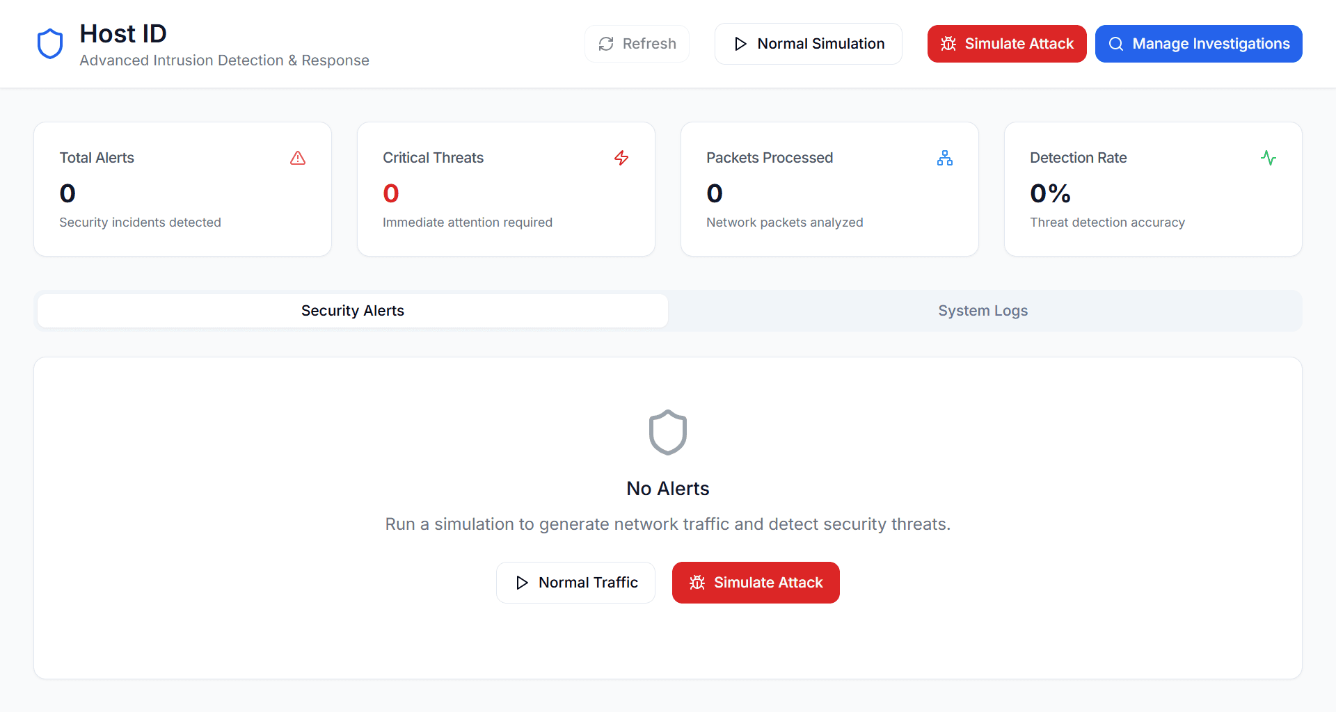The height and width of the screenshot is (712, 1336).
Task: Click the network icon in Packets Processed
Action: [x=944, y=159]
